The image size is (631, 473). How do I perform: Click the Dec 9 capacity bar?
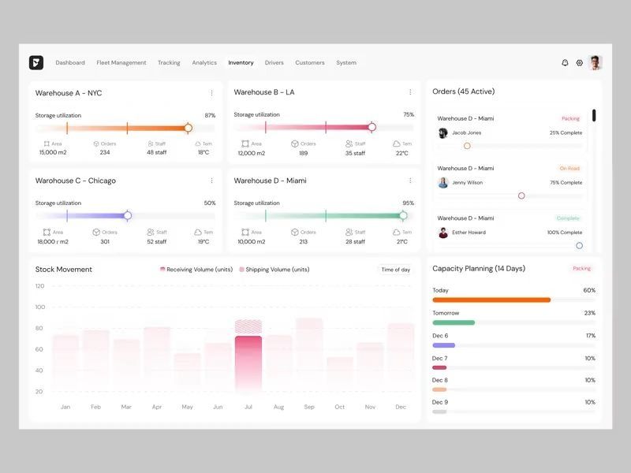pos(514,412)
